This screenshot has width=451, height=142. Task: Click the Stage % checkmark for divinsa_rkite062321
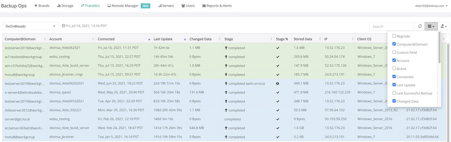(278, 48)
